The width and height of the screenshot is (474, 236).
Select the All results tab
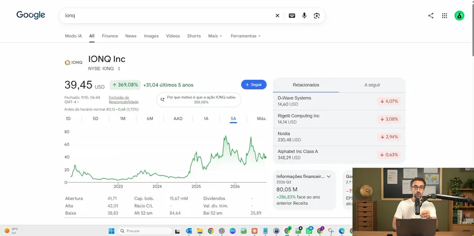pos(92,36)
